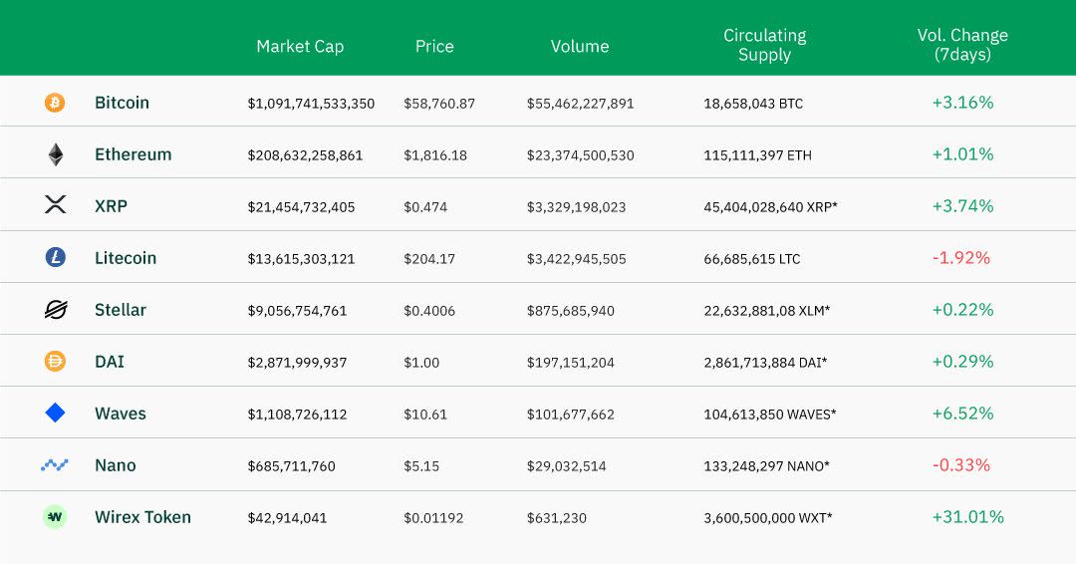Select the Wirex Token name

(142, 517)
